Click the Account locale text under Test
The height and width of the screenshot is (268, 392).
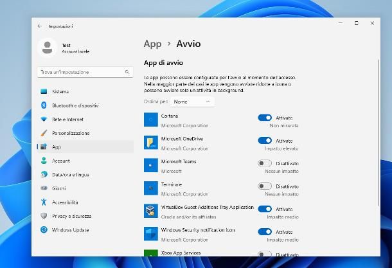75,51
